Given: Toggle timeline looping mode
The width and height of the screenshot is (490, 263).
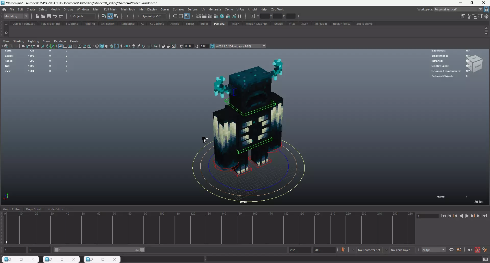Looking at the screenshot, I should tap(451, 250).
